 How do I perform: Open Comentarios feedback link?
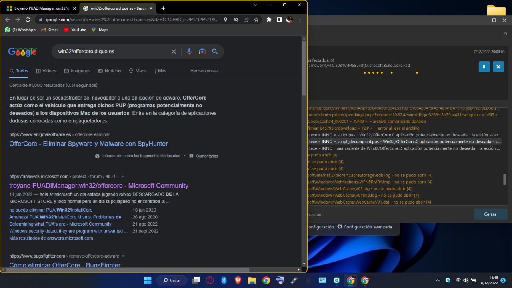(204, 156)
